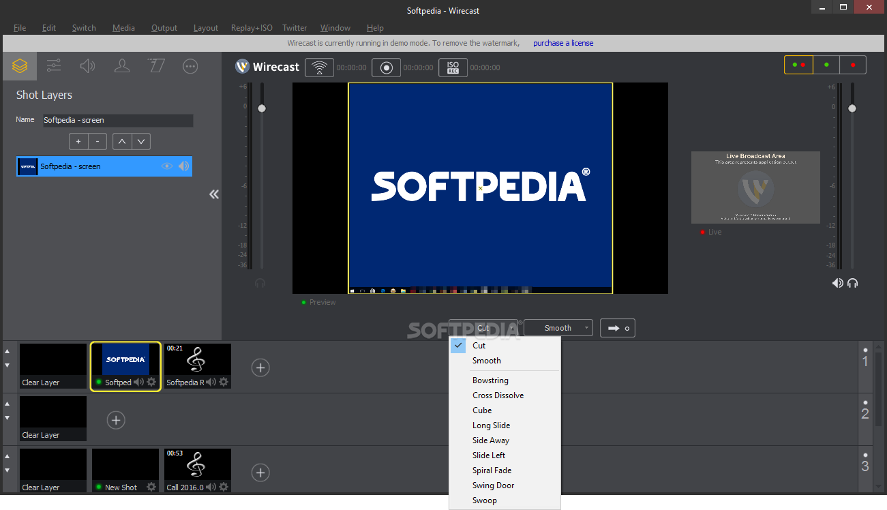Select live-only red dot view button
This screenshot has width=887, height=510.
coord(853,65)
